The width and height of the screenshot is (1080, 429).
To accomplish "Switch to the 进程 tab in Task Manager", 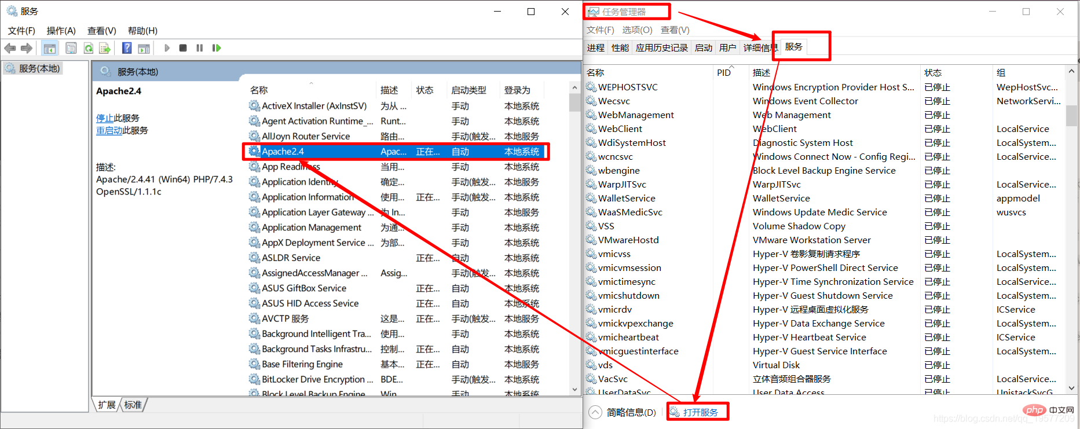I will click(x=596, y=48).
